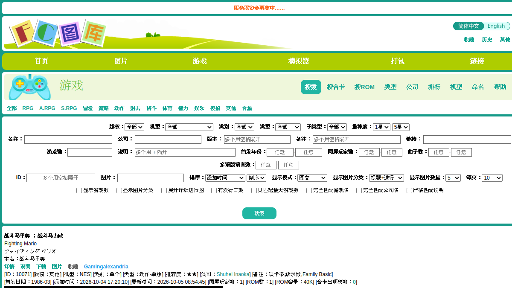Open the 每页 count dropdown
This screenshot has height=288, width=512.
(x=492, y=178)
